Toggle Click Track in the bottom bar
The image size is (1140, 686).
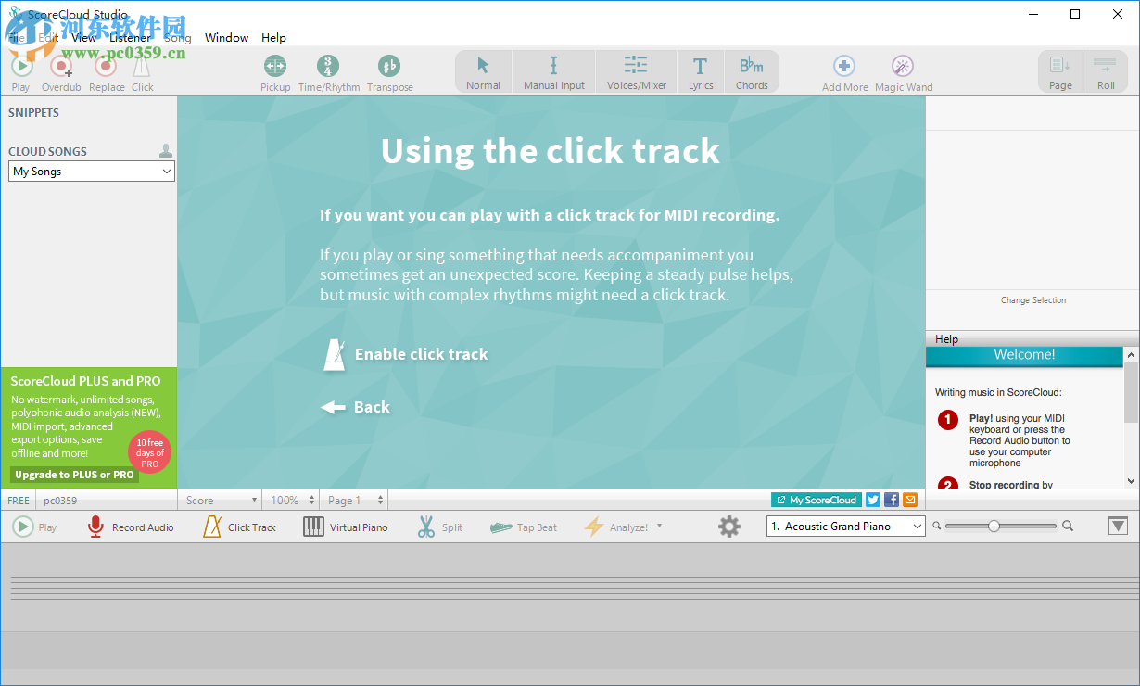(239, 527)
